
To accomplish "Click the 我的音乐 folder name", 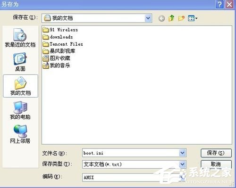I will 60,65.
